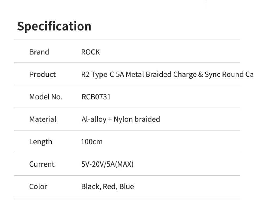Click the "5A(MAX)" amperage text
254x215 pixels.
tap(120, 164)
